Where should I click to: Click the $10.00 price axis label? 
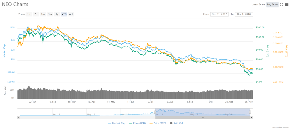tap(259, 69)
